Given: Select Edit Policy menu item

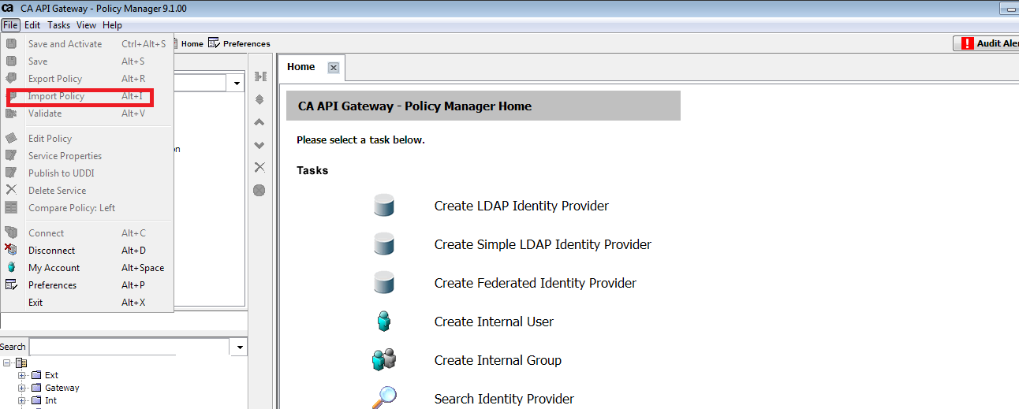Looking at the screenshot, I should pos(87,139).
